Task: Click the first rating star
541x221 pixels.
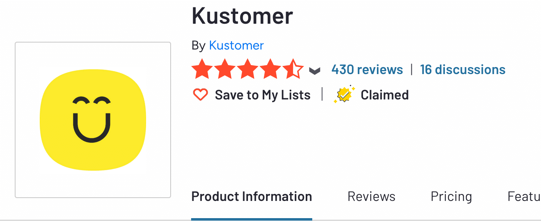Action: (x=201, y=70)
